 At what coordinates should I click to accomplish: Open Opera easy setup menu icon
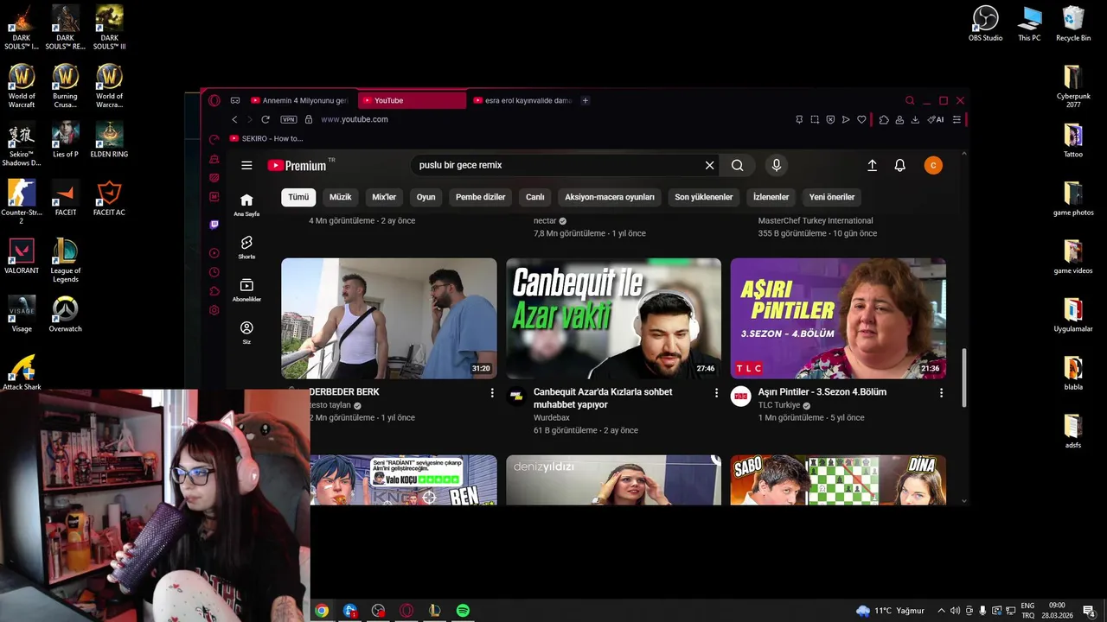(x=957, y=119)
